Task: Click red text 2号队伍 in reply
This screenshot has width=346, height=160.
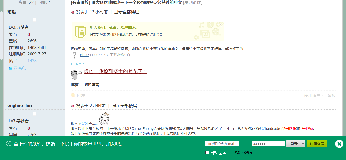Action: 290,129
